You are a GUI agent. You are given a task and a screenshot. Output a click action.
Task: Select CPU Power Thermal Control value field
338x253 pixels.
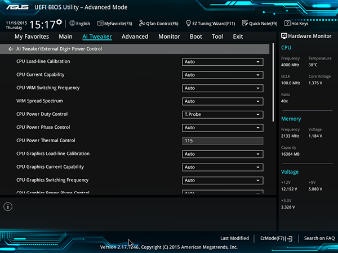[x=223, y=141]
